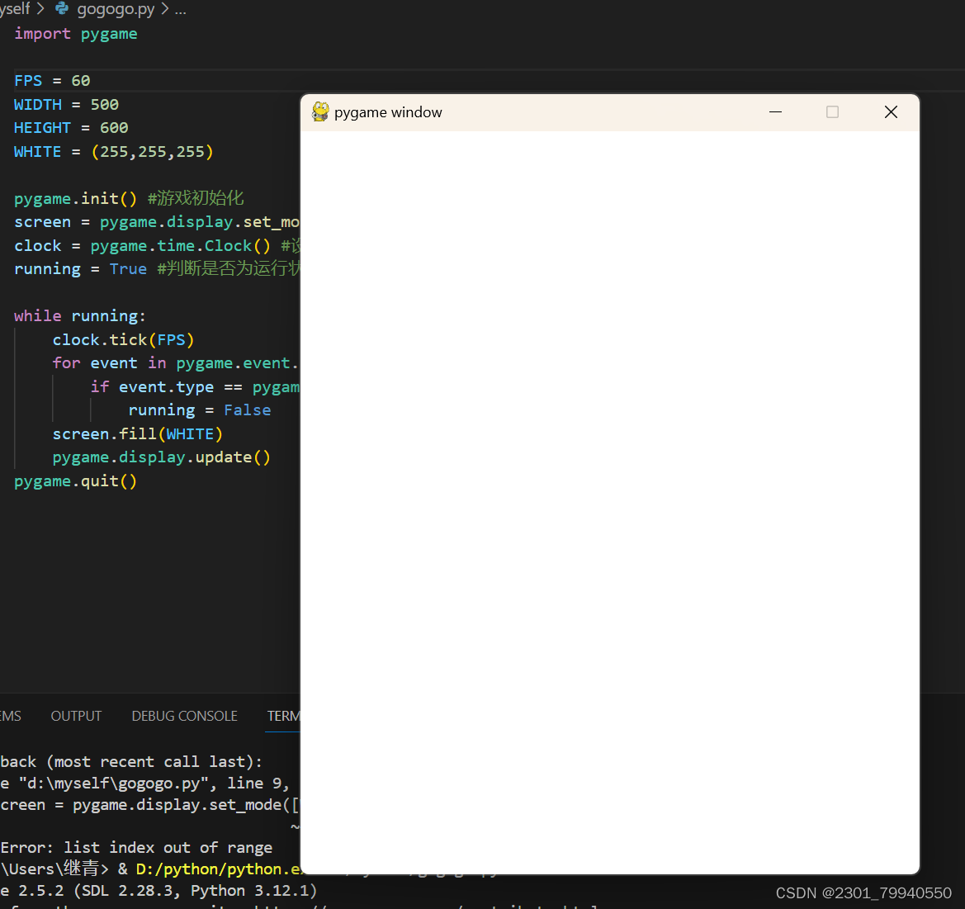965x909 pixels.
Task: Click the minimize icon on the pygame window
Action: [x=775, y=111]
